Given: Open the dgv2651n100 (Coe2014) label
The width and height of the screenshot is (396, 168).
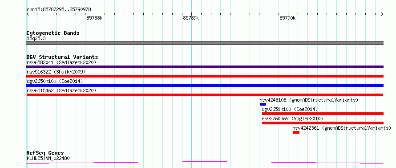Looking at the screenshot, I should 290,109.
